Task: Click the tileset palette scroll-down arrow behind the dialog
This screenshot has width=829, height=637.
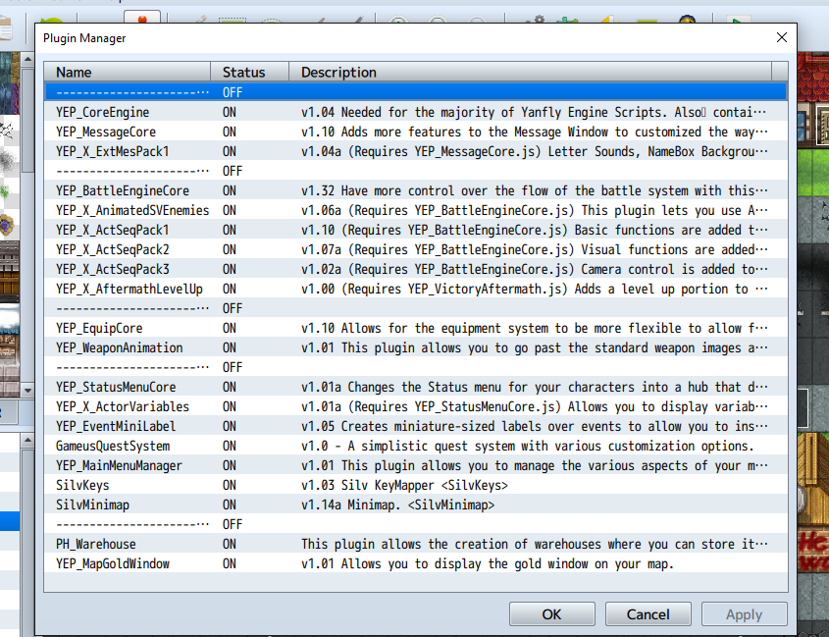Action: coord(27,391)
